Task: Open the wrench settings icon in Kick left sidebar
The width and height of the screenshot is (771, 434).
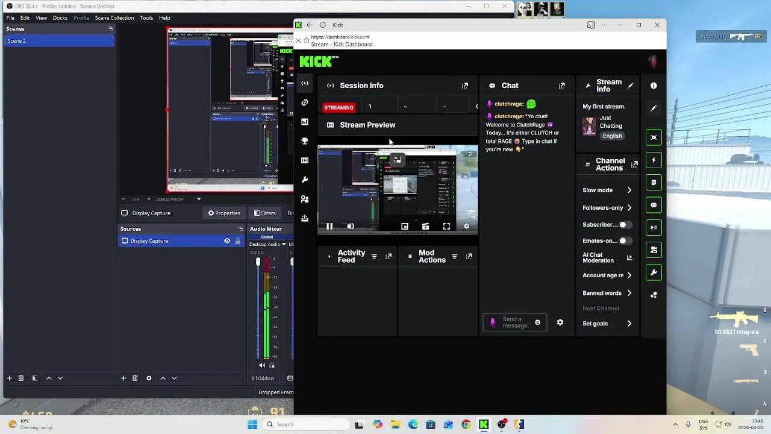Action: tap(305, 180)
